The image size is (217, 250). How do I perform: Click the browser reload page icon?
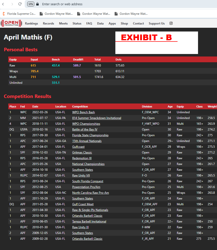[x=20, y=4]
